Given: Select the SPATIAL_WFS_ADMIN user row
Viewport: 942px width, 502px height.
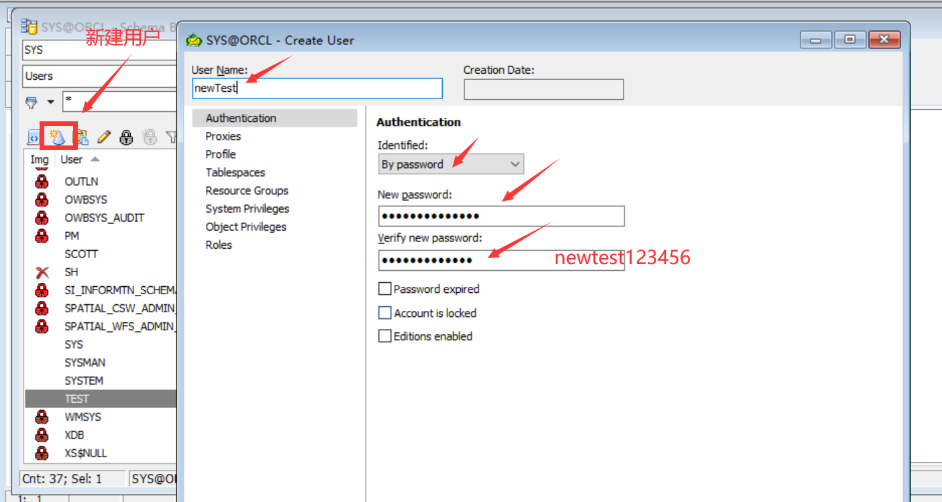Looking at the screenshot, I should coord(101,326).
